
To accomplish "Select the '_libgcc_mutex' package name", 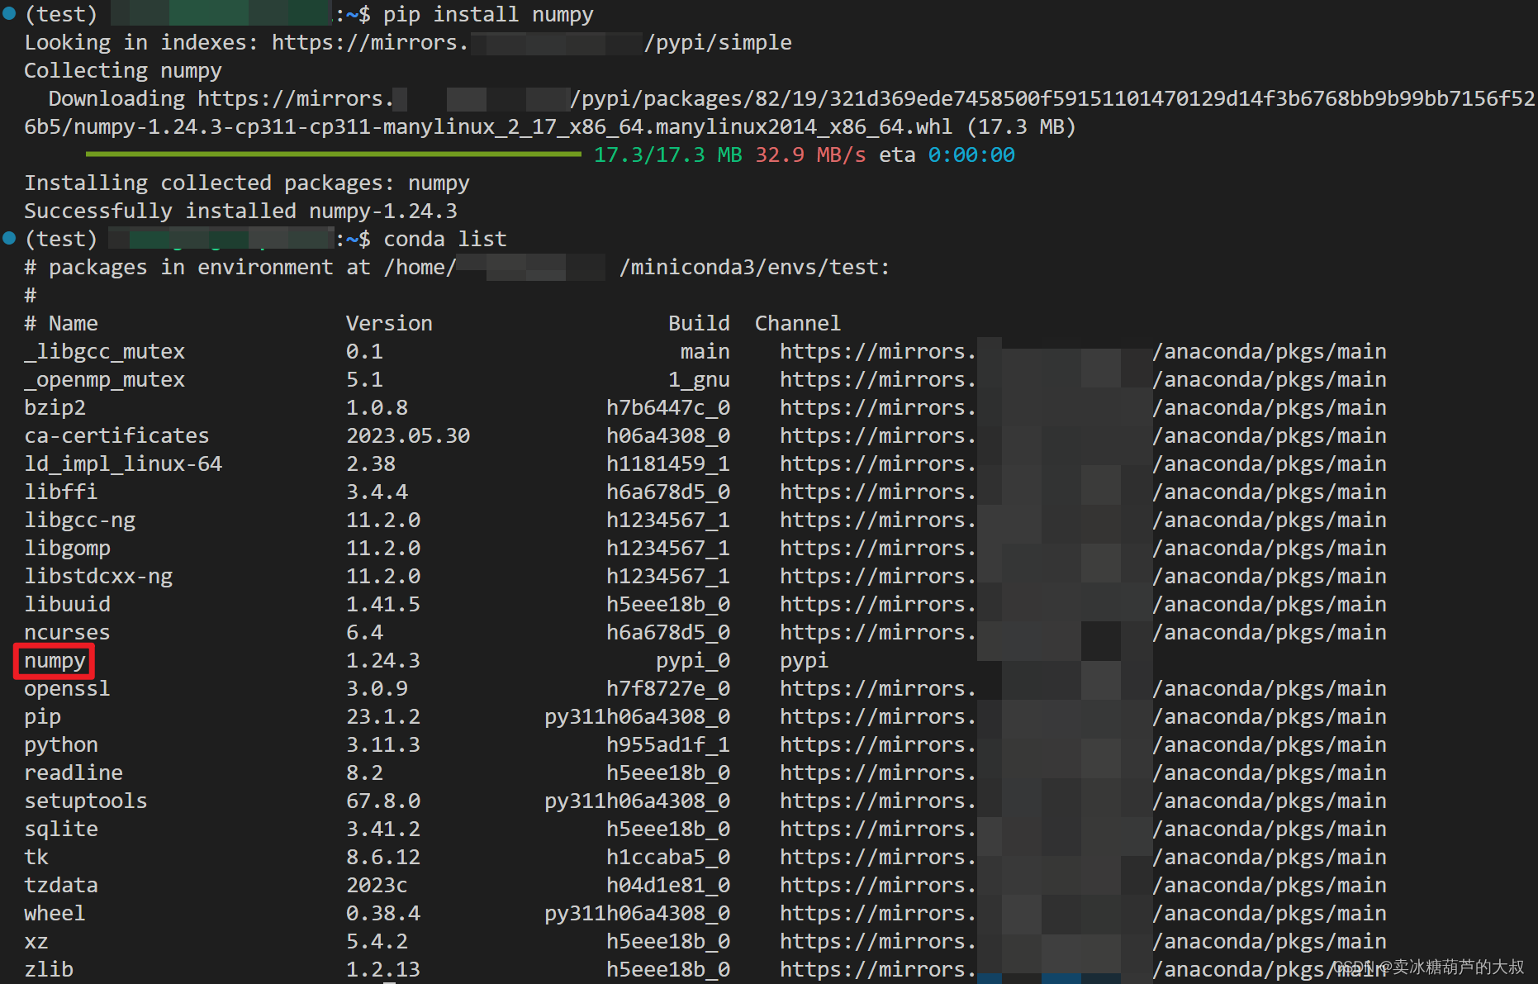I will click(x=105, y=352).
